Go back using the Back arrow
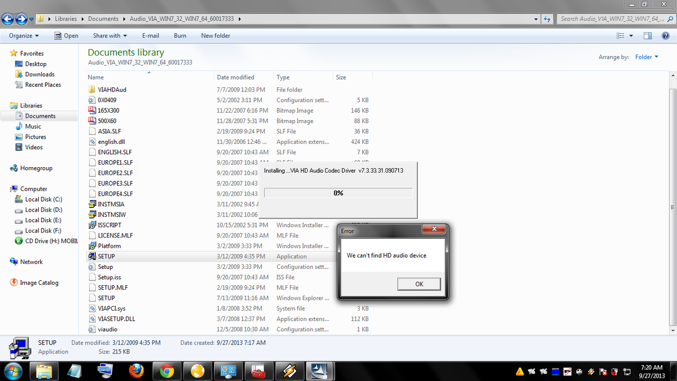Screen dimensions: 677x381 pos(8,19)
